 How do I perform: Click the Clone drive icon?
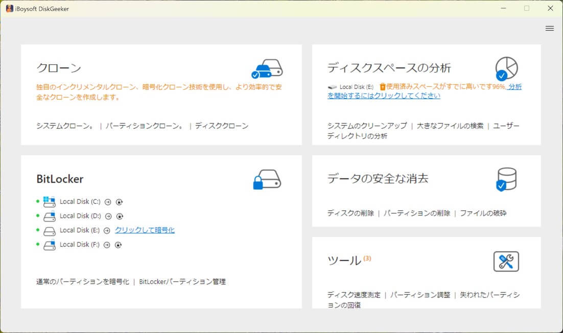click(267, 69)
